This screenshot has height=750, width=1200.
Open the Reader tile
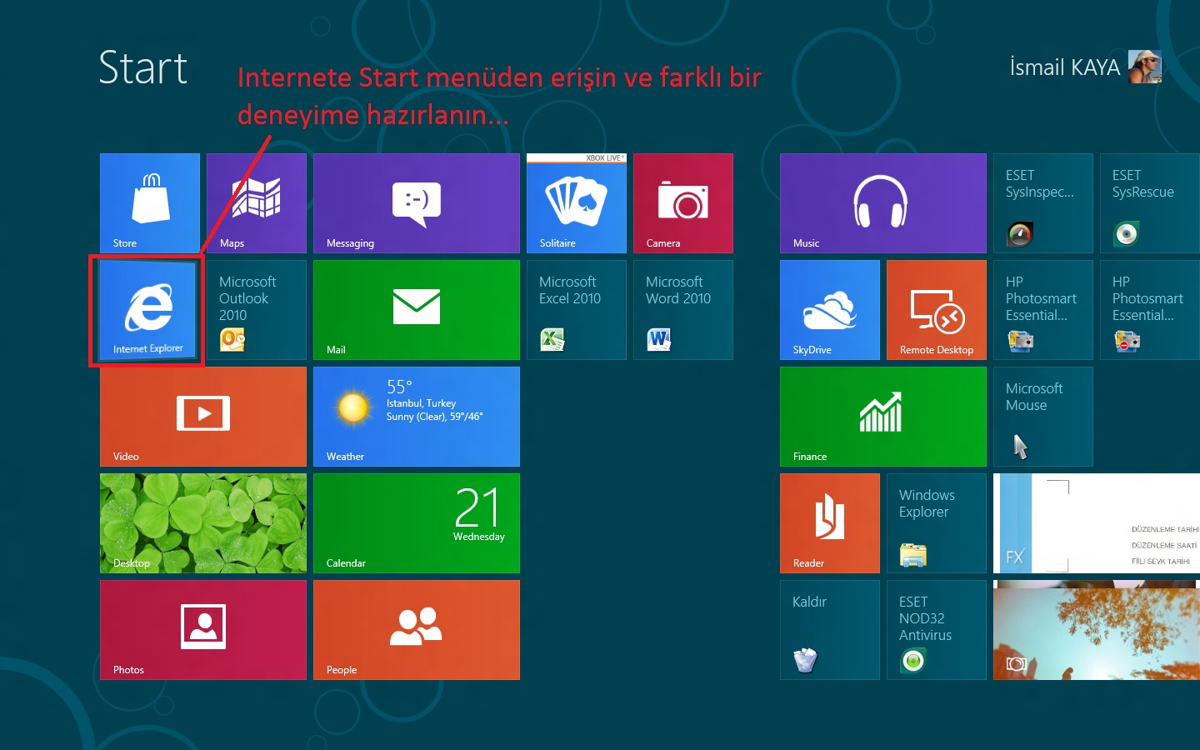click(830, 523)
